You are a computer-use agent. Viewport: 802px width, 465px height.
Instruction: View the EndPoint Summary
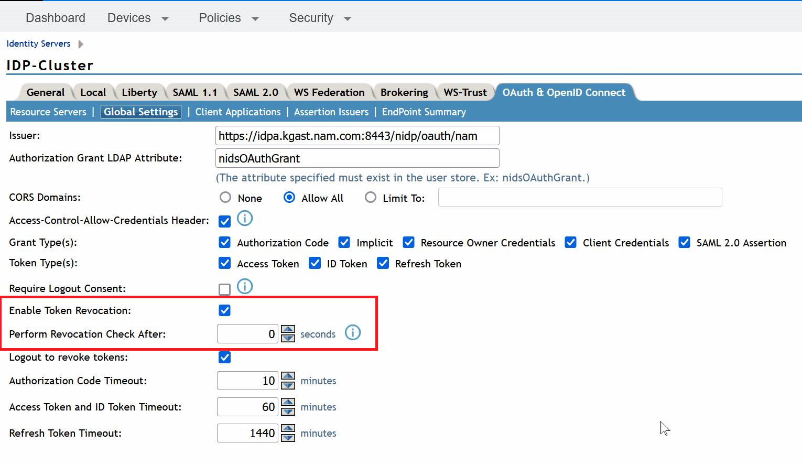tap(424, 112)
